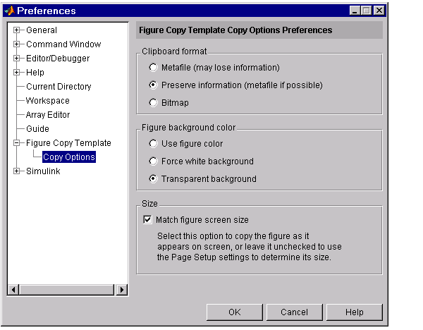Collapse the Figure Copy Template node
The image size is (423, 330).
(16, 143)
